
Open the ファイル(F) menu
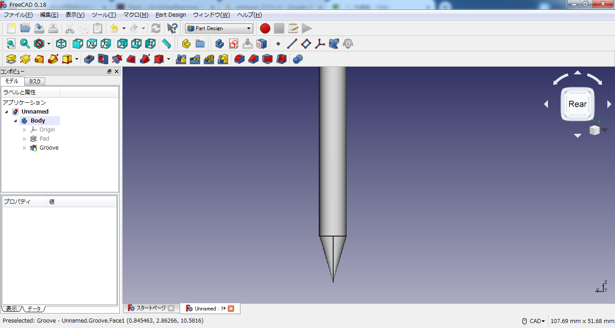click(x=18, y=15)
